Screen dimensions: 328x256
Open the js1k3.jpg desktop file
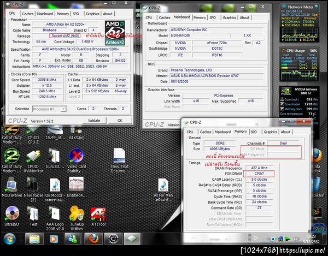click(76, 134)
